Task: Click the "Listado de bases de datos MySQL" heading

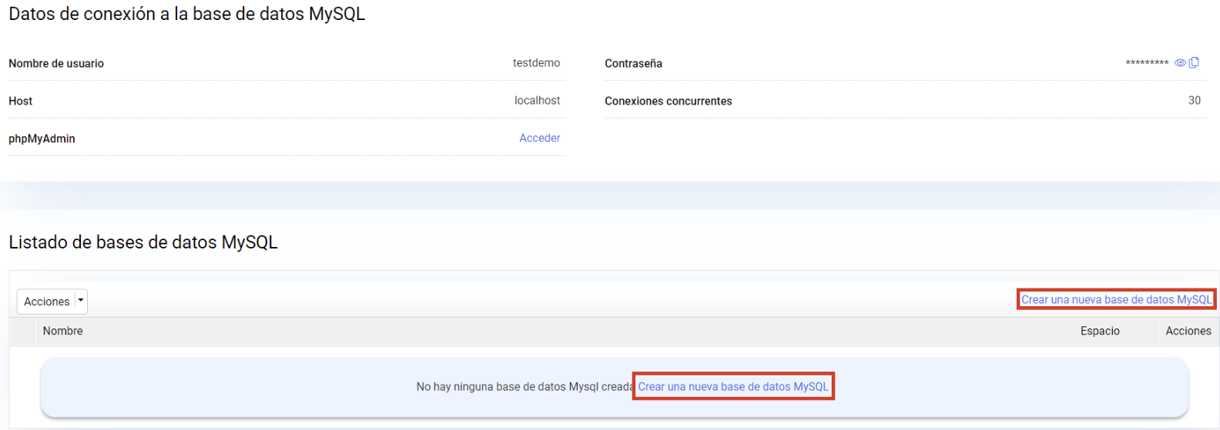Action: tap(143, 242)
